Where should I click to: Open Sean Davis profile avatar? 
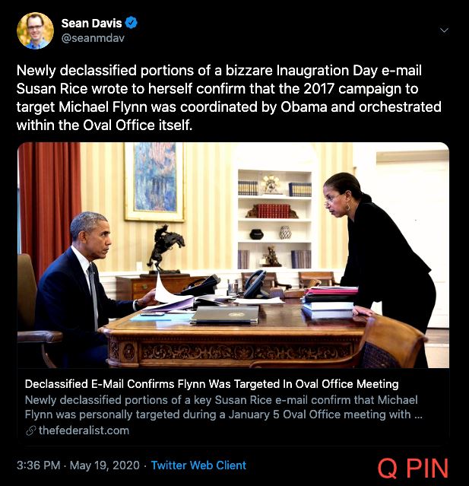pos(35,30)
